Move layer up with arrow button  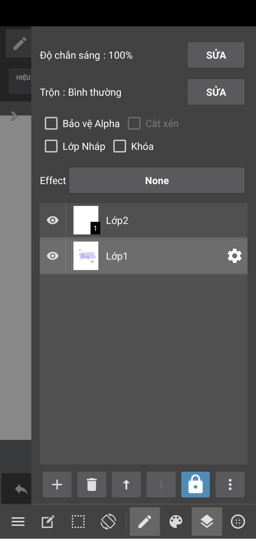(126, 484)
